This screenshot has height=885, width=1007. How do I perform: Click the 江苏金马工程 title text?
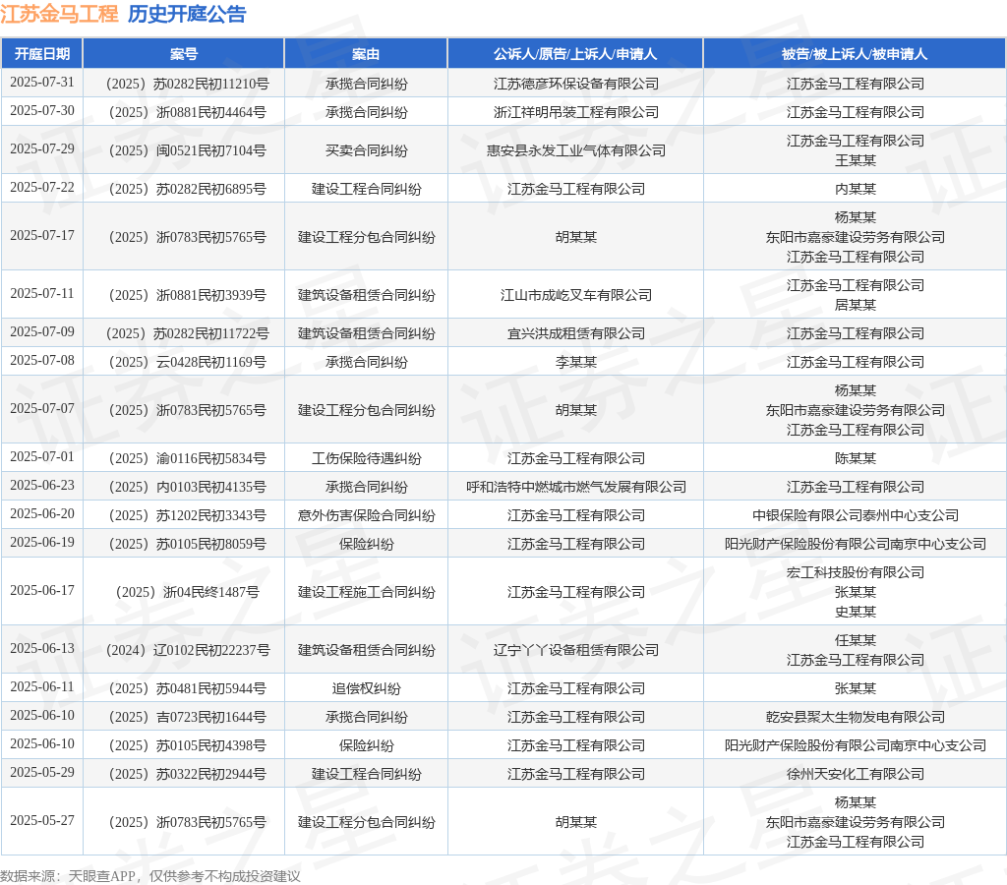tap(59, 14)
